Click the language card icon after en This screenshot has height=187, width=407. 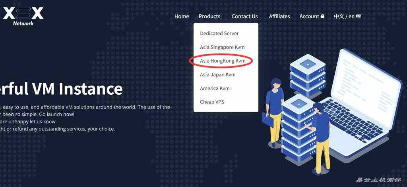click(x=359, y=16)
